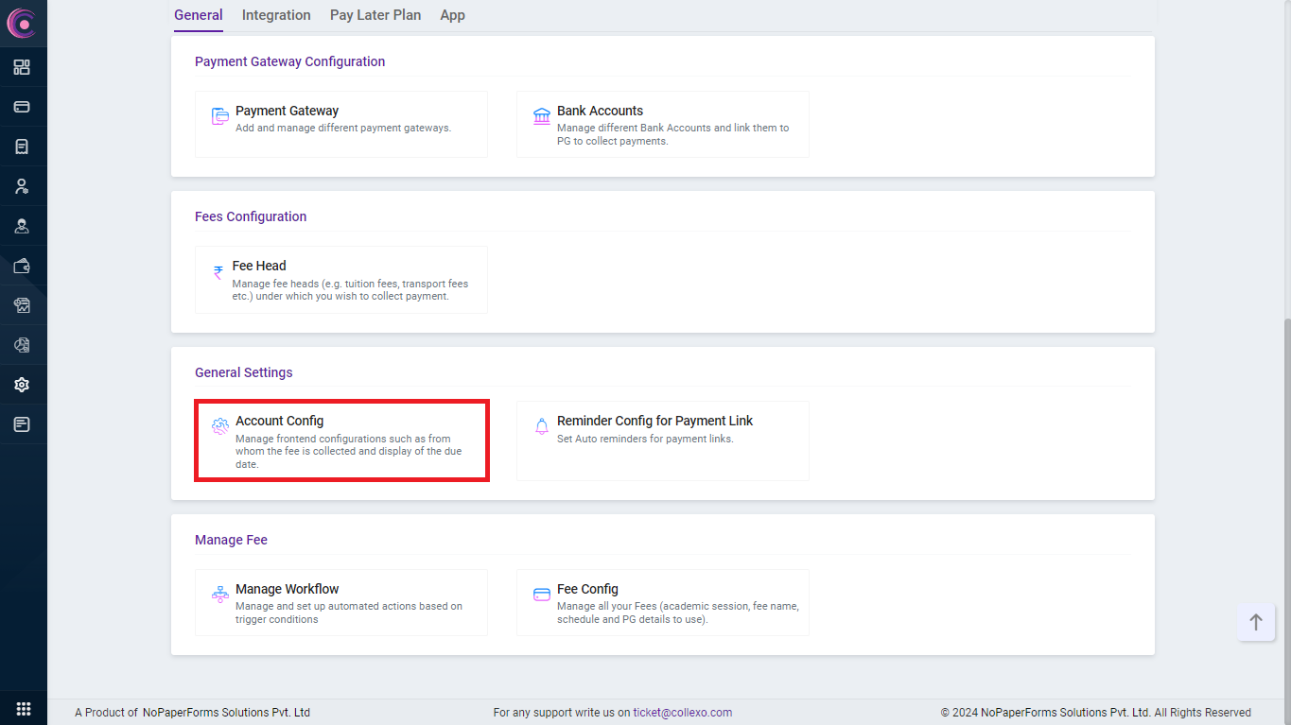
Task: Select the App tab
Action: click(x=452, y=15)
